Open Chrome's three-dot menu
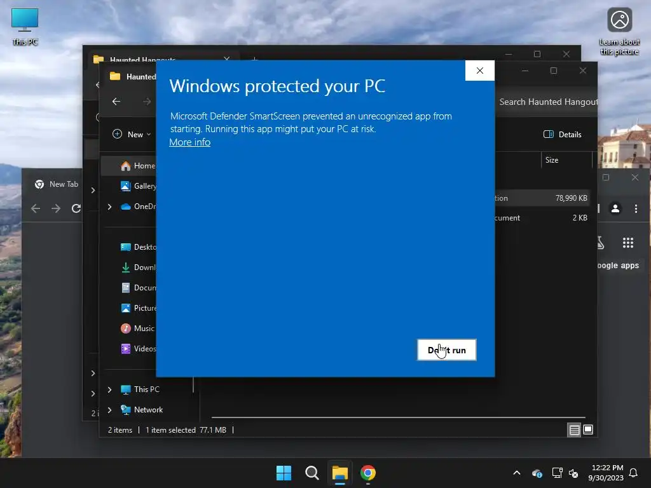 click(636, 208)
